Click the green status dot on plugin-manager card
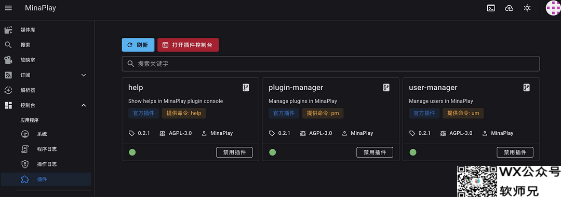 273,152
